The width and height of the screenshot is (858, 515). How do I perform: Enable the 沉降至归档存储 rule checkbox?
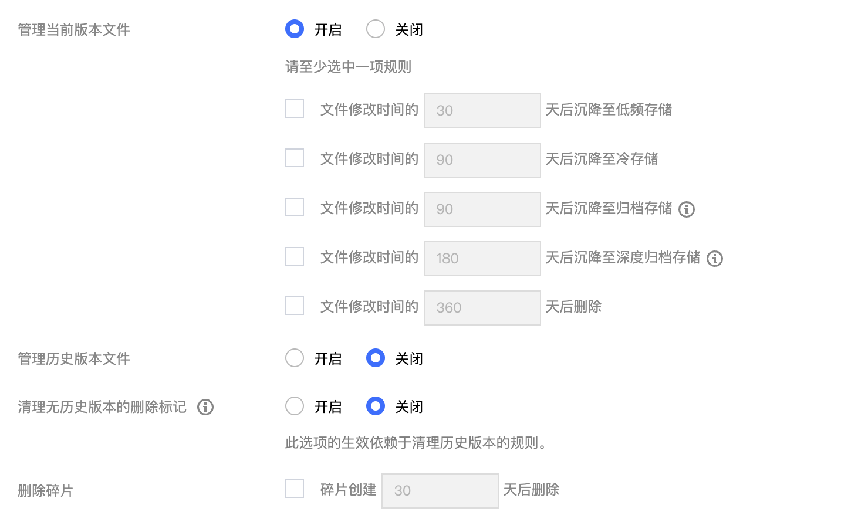pyautogui.click(x=295, y=207)
